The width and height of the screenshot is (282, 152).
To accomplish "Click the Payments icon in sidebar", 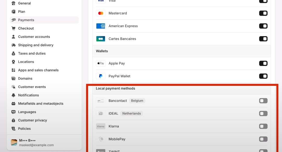I will pos(13,20).
